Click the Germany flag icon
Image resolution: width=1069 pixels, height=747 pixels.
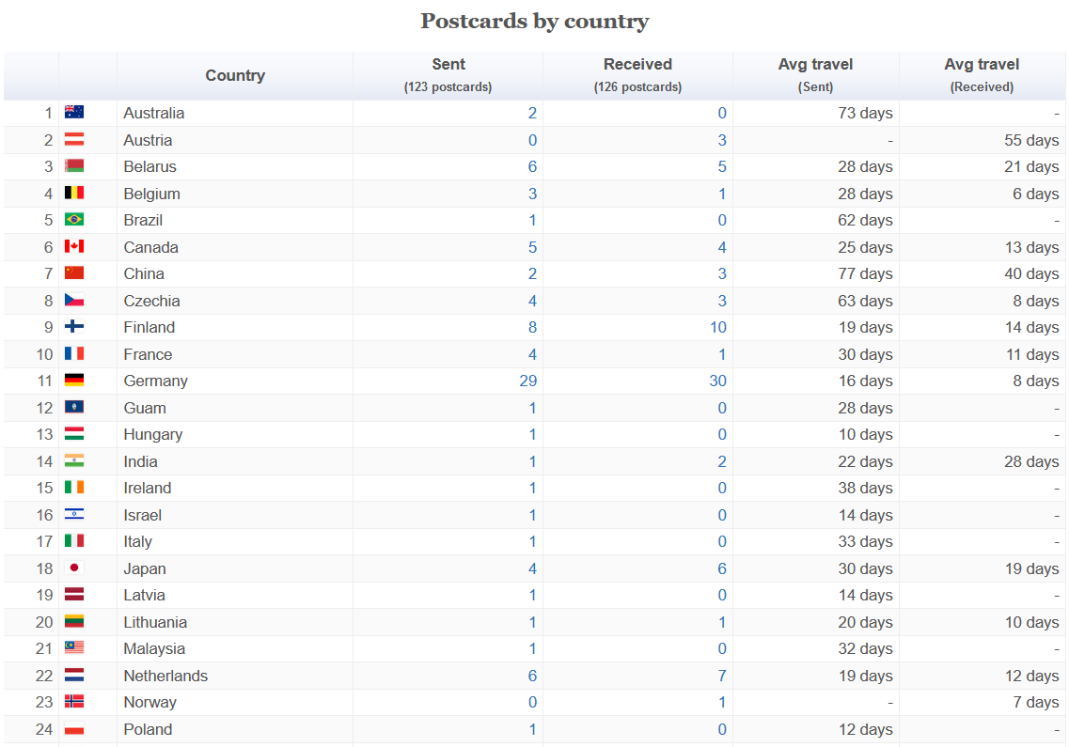[74, 381]
